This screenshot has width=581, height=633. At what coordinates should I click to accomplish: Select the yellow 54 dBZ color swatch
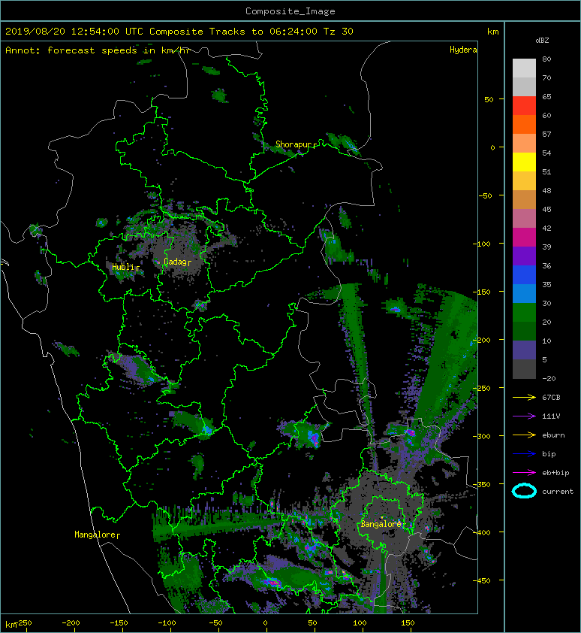pyautogui.click(x=524, y=162)
